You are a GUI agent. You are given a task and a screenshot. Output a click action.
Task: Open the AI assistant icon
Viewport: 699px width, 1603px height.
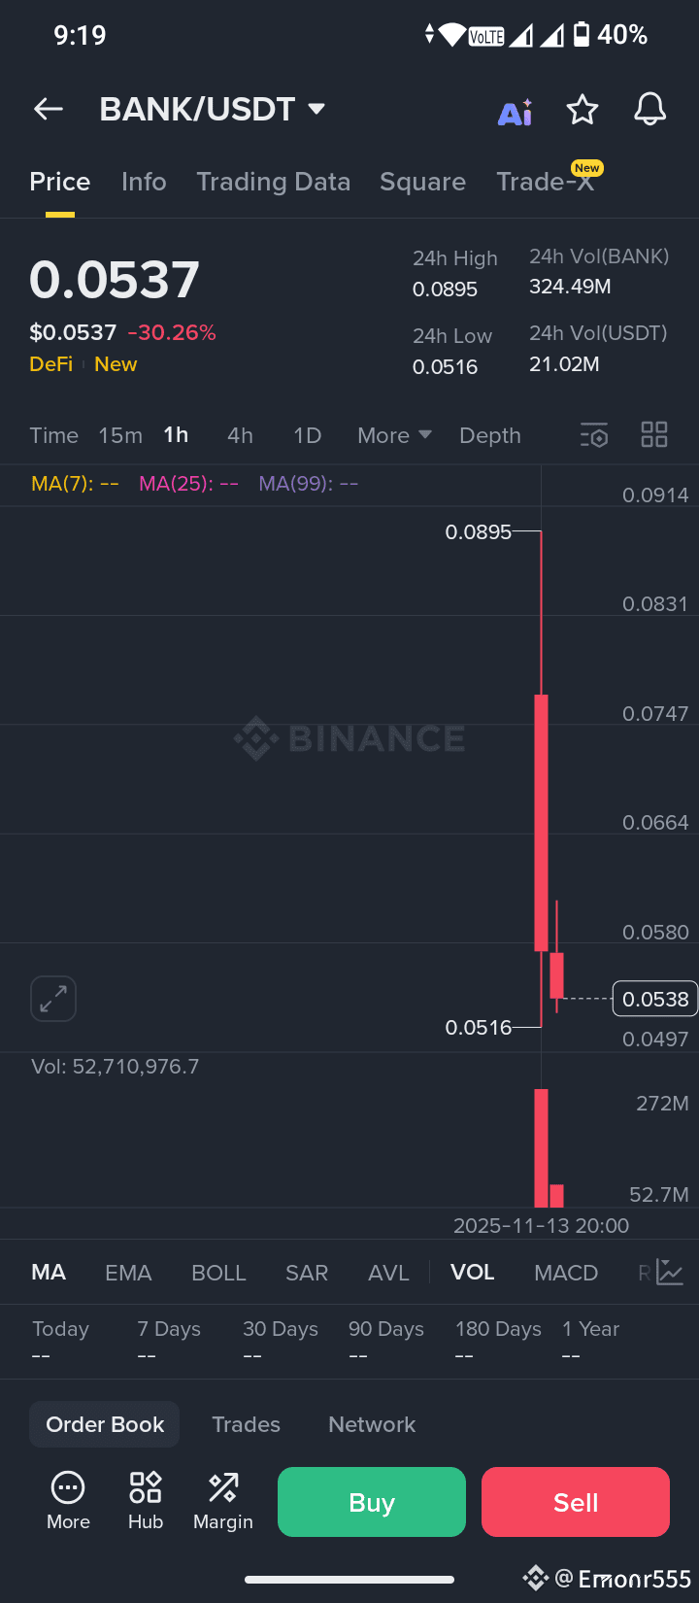(516, 112)
